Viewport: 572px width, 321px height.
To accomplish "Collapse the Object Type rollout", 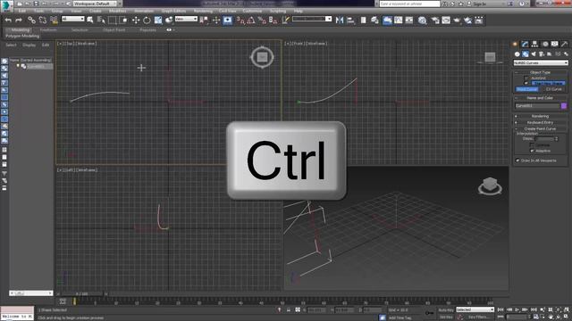I will click(540, 72).
